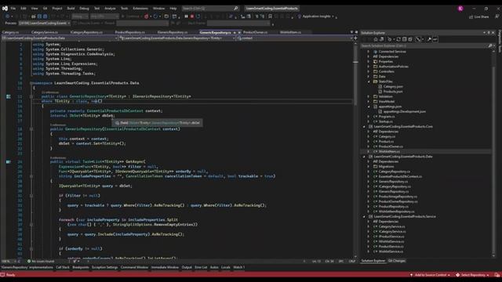Click the No issues found indicator
The height and width of the screenshot is (282, 502).
(x=41, y=261)
